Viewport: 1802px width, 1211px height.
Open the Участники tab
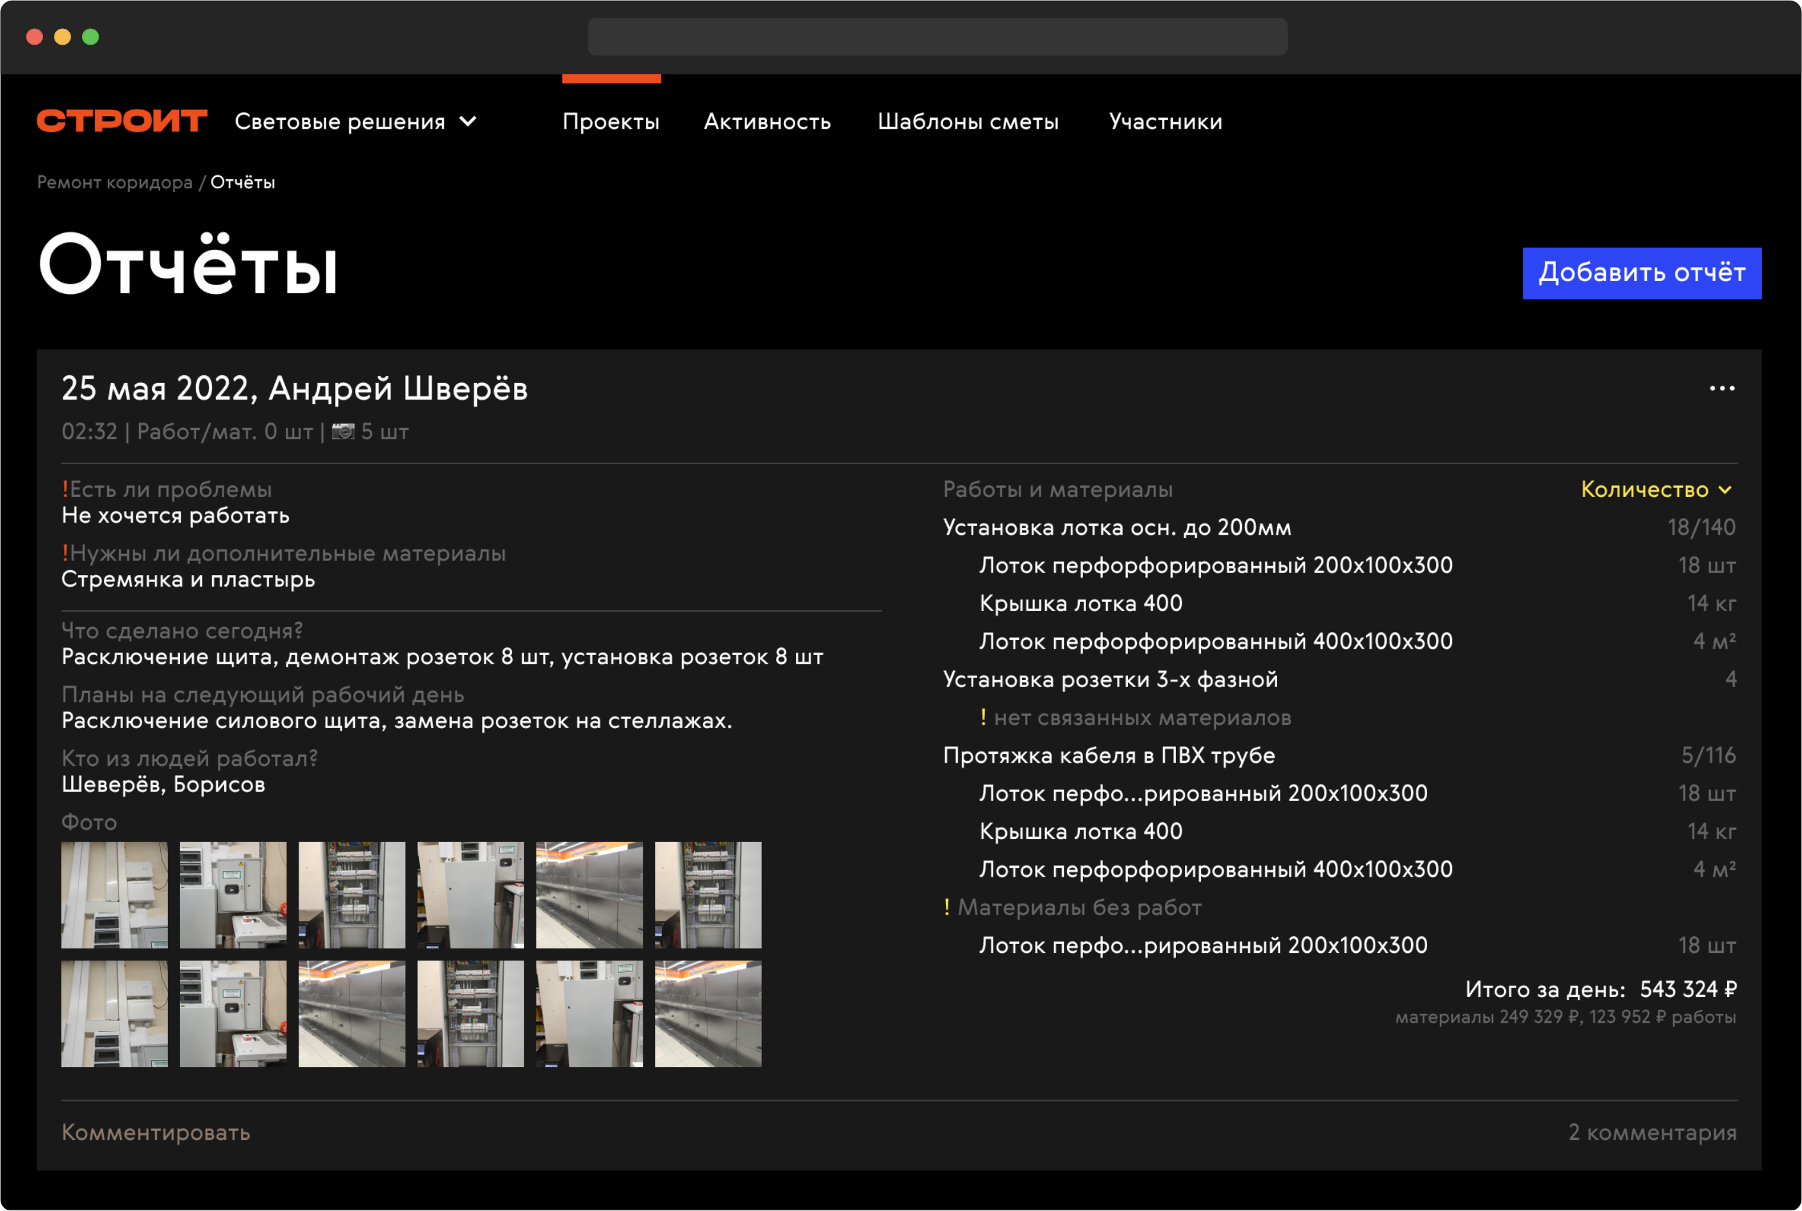click(1165, 121)
